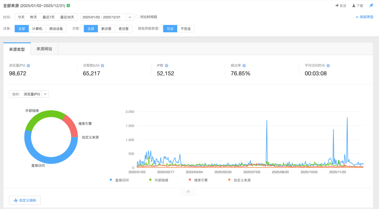Select 新访客 visitor filter
The width and height of the screenshot is (379, 209).
point(106,29)
